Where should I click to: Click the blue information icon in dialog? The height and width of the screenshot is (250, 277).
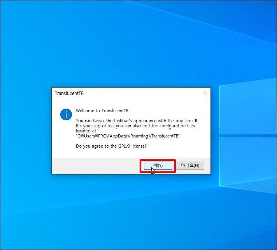pos(66,114)
